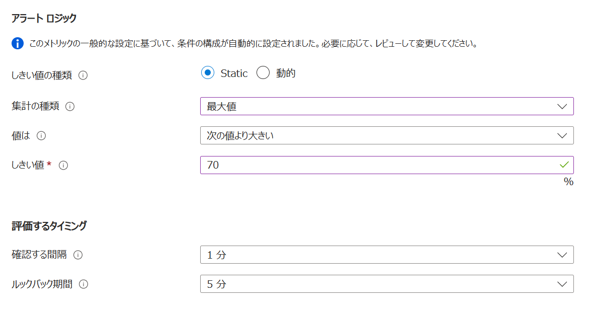
Task: Click info icon beside しきい値 label
Action: click(x=64, y=165)
